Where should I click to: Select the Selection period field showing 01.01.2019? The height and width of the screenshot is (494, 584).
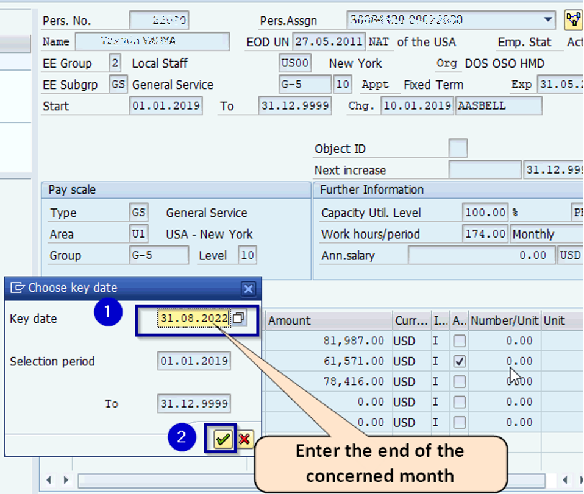tap(194, 361)
